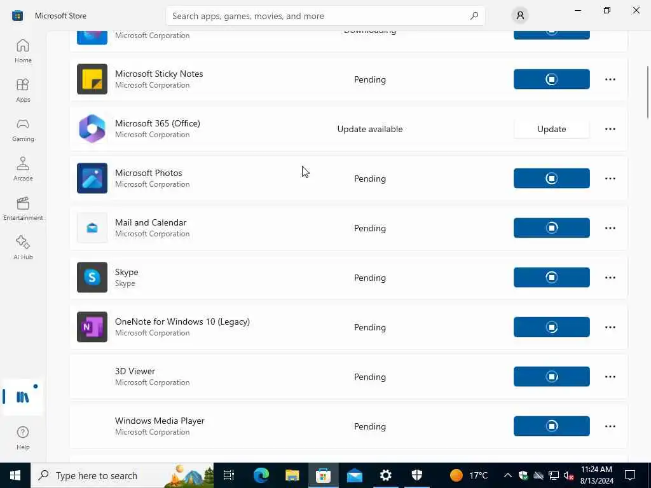This screenshot has height=488, width=651.
Task: Open more options for 3D Viewer
Action: [610, 377]
